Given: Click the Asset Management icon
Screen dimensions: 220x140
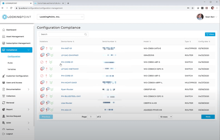Looking at the screenshot, I should tap(4, 37).
